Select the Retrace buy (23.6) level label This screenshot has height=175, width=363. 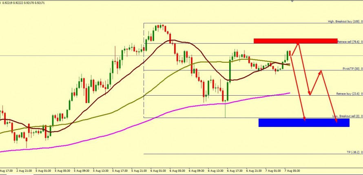pos(347,94)
